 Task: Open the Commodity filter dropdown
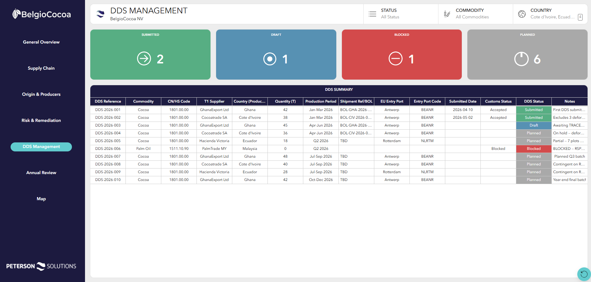click(475, 14)
